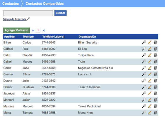This screenshot has height=118, width=165.
Task: Go to first page arrow
Action: tap(33, 31)
